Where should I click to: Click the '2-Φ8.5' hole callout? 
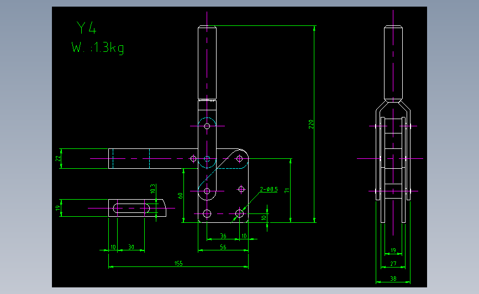pyautogui.click(x=269, y=189)
